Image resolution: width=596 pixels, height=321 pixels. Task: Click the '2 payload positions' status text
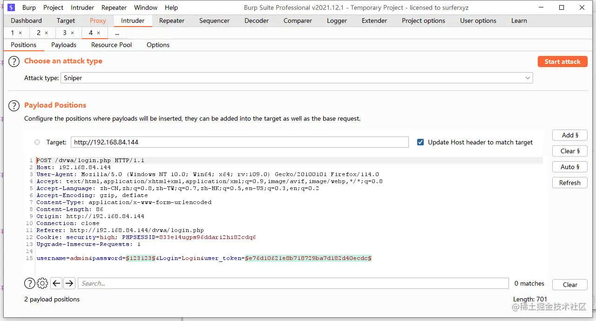point(52,300)
